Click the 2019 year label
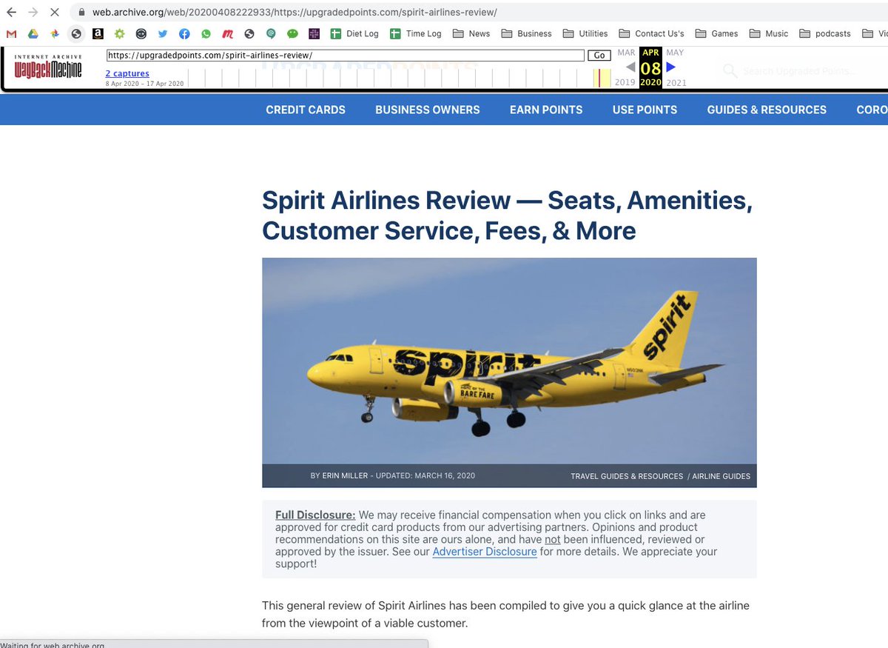 pos(625,83)
